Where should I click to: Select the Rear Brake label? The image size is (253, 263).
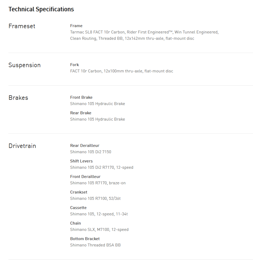coord(81,113)
